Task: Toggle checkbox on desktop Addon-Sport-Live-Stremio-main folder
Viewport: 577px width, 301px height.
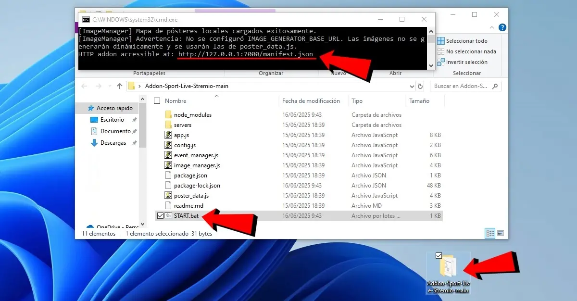Action: tap(438, 255)
